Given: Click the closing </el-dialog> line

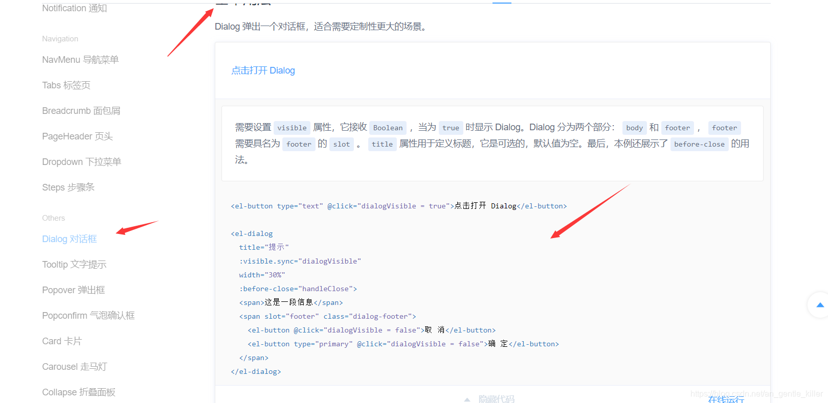Looking at the screenshot, I should point(256,371).
